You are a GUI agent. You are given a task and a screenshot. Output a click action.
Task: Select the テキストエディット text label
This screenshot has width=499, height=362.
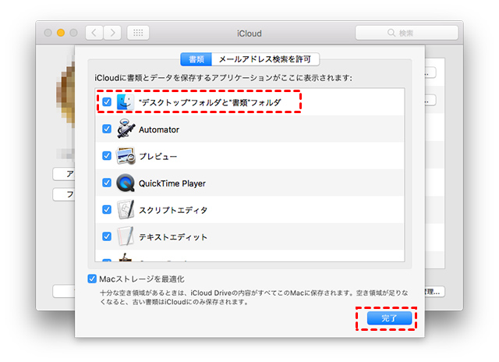point(173,237)
